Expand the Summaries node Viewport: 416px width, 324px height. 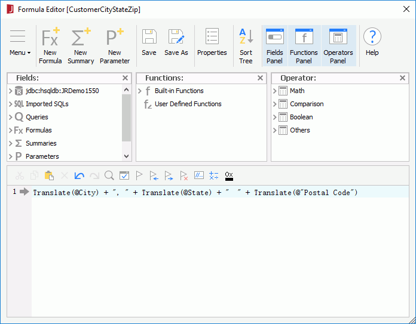coord(11,143)
